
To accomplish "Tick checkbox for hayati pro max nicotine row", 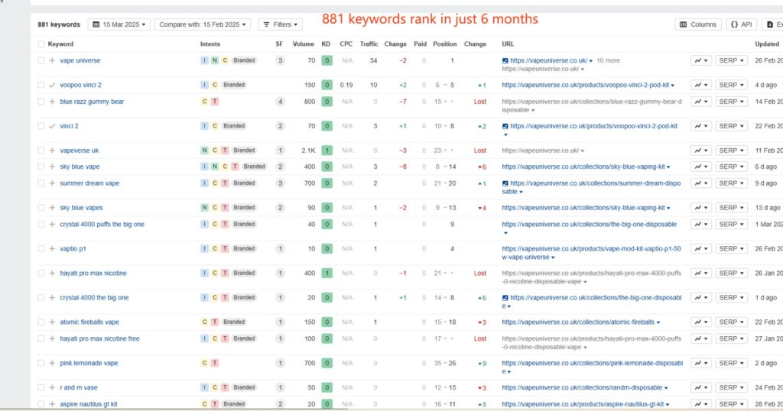I will point(41,273).
